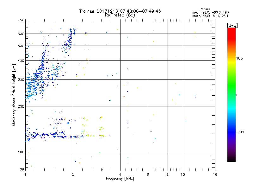This screenshot has height=190, width=253.
Task: Click the colorbar label "100"
Action: coord(239,58)
